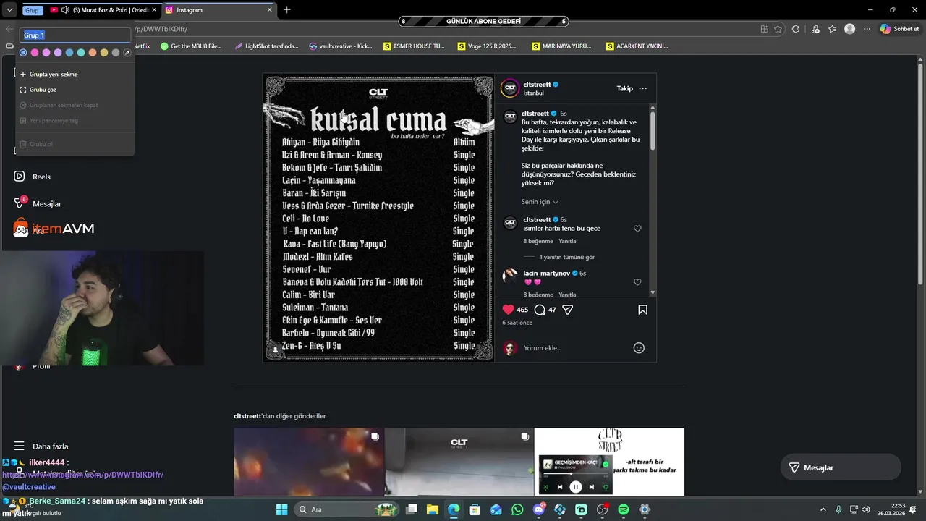Toggle the red heart like on post
The height and width of the screenshot is (521, 926).
(509, 310)
